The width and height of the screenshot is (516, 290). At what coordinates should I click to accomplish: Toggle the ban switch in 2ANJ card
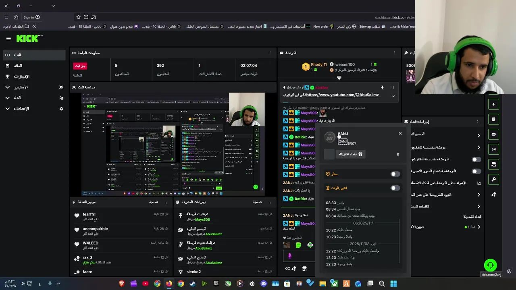tap(395, 174)
